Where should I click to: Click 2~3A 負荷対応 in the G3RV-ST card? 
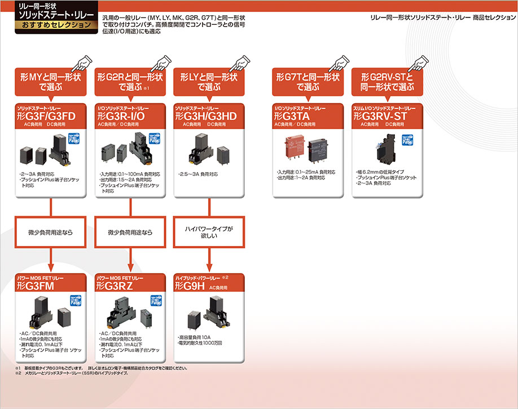tap(374, 183)
